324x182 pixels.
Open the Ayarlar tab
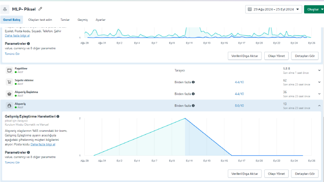point(101,20)
